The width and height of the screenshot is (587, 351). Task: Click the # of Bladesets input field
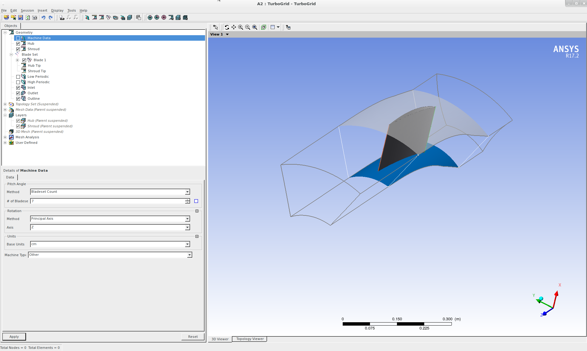(x=108, y=201)
